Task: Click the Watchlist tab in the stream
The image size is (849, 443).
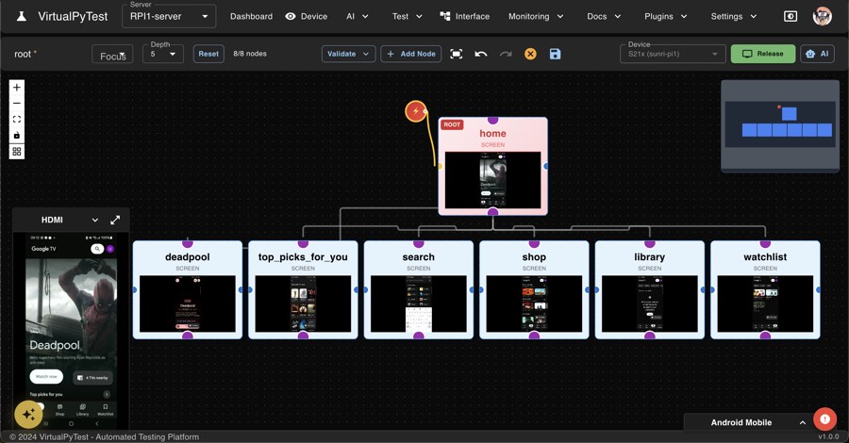Action: click(105, 409)
